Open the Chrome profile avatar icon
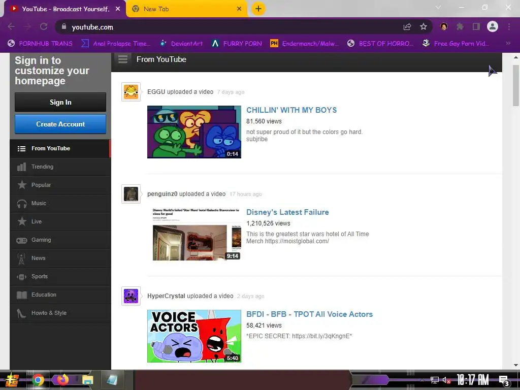Image resolution: width=520 pixels, height=390 pixels. pos(493,26)
